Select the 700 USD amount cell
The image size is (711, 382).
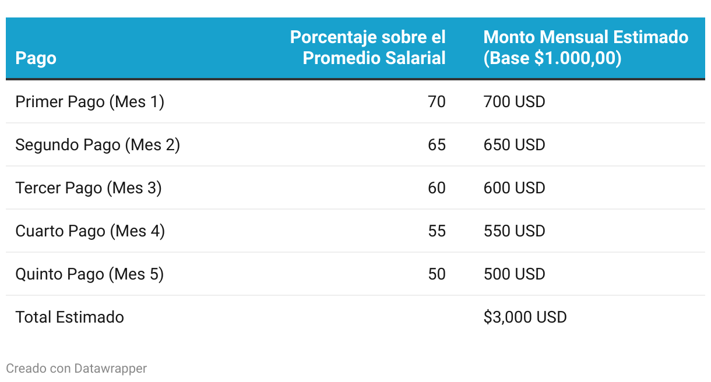(x=515, y=102)
